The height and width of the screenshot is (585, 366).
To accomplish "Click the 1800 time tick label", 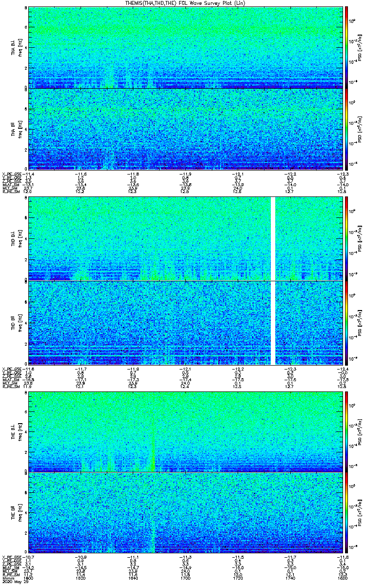I will (x=342, y=577).
